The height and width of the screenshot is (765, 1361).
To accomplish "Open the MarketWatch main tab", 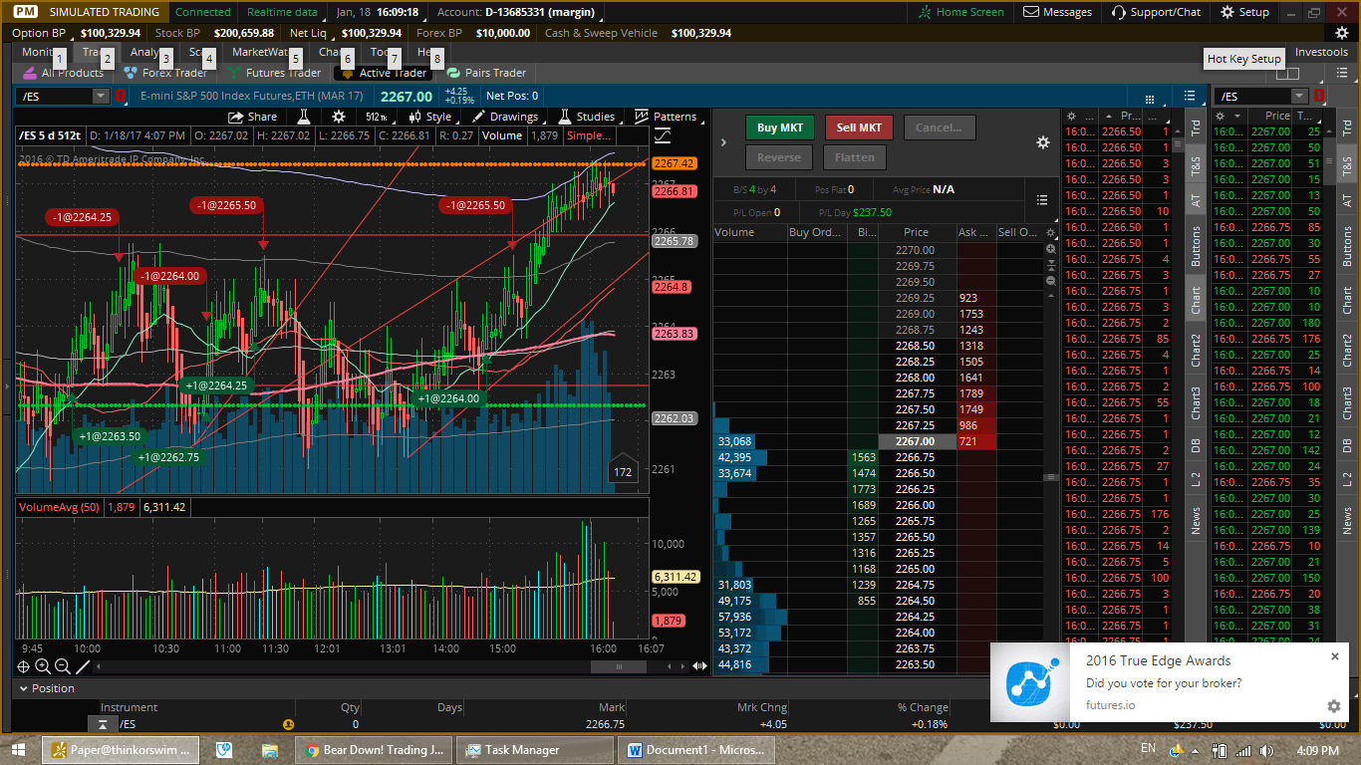I will coord(262,52).
